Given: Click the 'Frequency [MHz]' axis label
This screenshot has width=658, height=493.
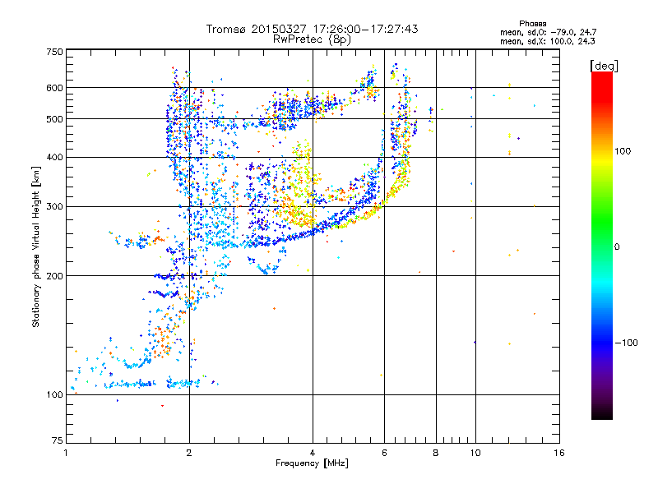Looking at the screenshot, I should click(312, 463).
